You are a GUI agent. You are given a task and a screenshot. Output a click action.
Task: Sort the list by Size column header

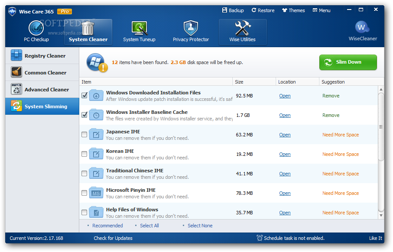(x=254, y=82)
